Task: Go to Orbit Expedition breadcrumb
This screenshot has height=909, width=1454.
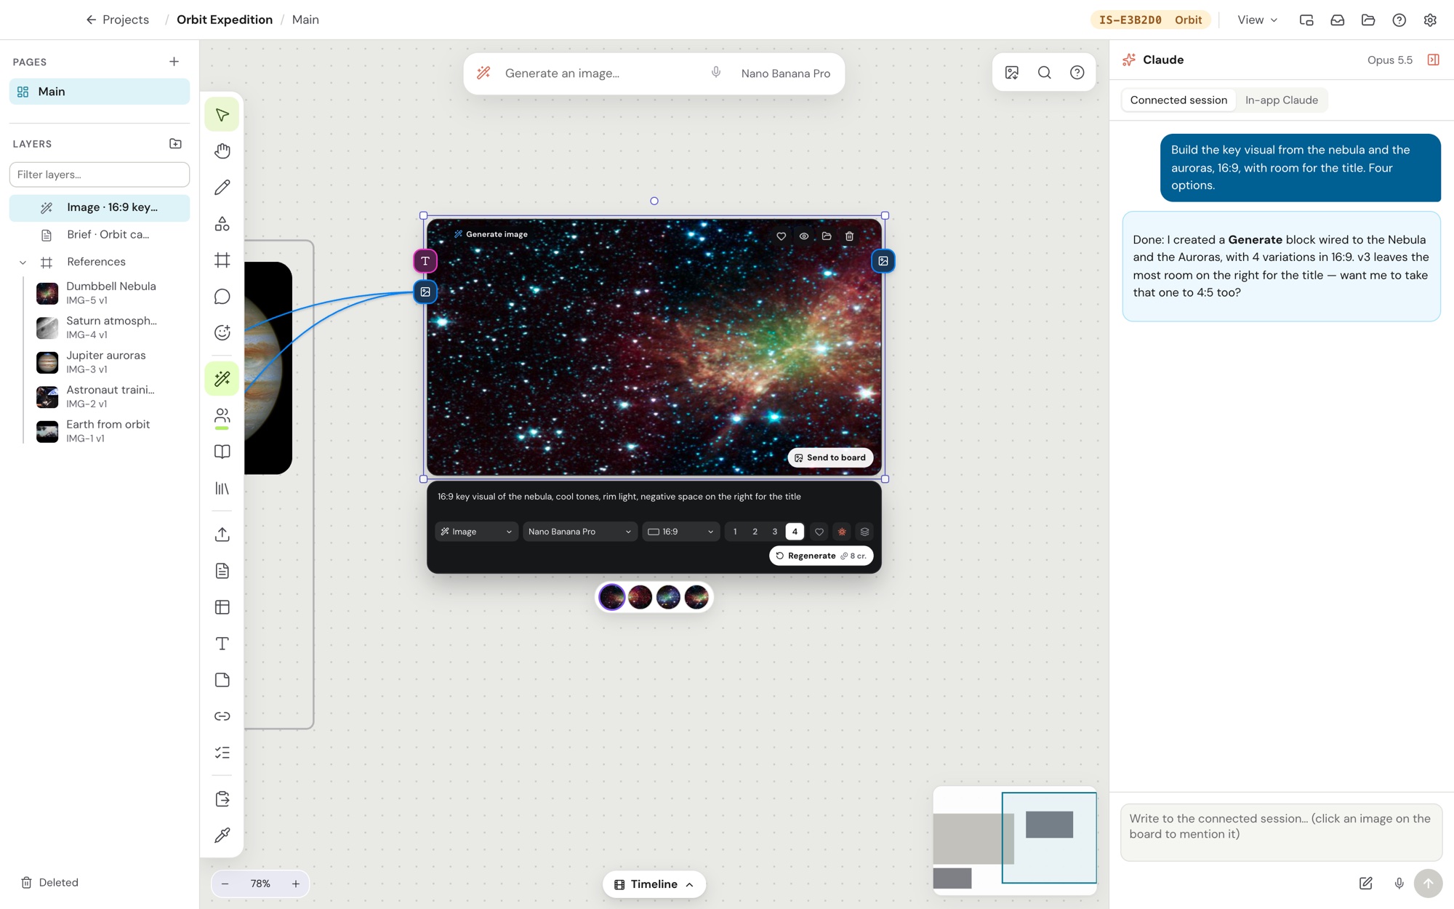Action: click(225, 20)
